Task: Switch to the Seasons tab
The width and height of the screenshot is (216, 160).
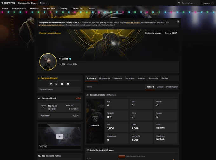Action: [141, 78]
